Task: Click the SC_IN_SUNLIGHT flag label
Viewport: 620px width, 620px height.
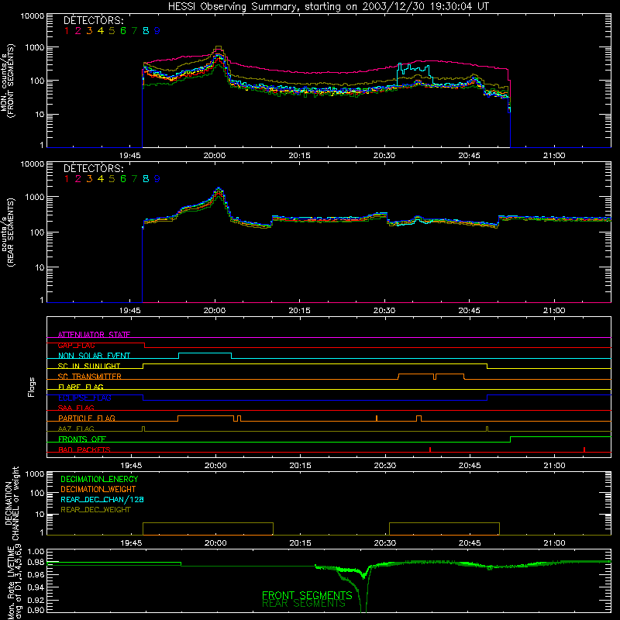Action: coord(89,366)
